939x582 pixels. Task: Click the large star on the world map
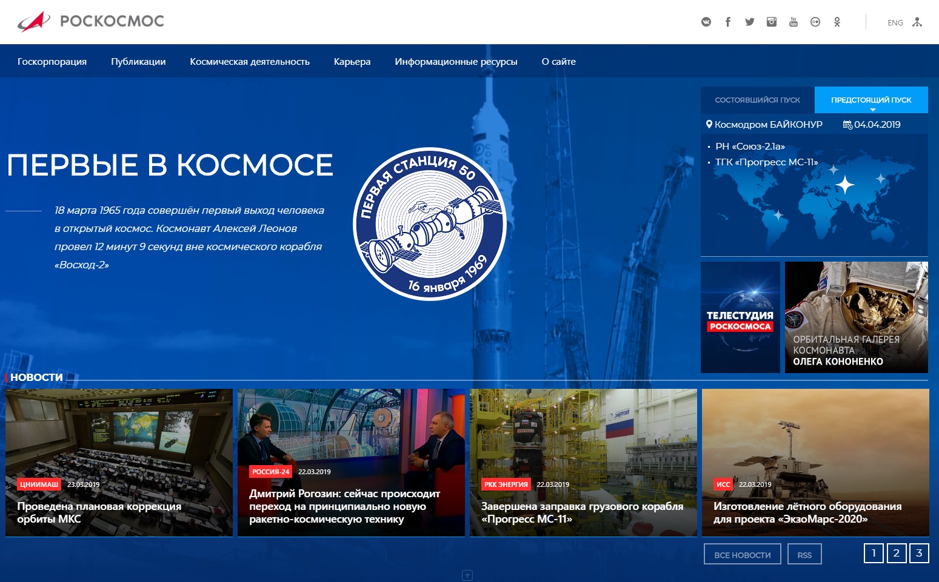845,185
